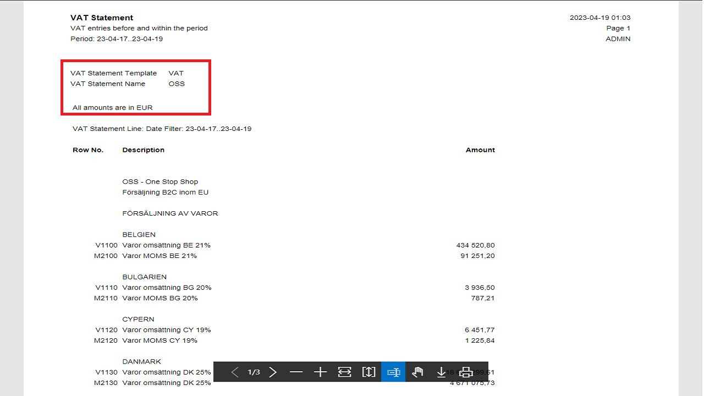Select 'Varor MOMS BE 21%' description

(x=159, y=256)
